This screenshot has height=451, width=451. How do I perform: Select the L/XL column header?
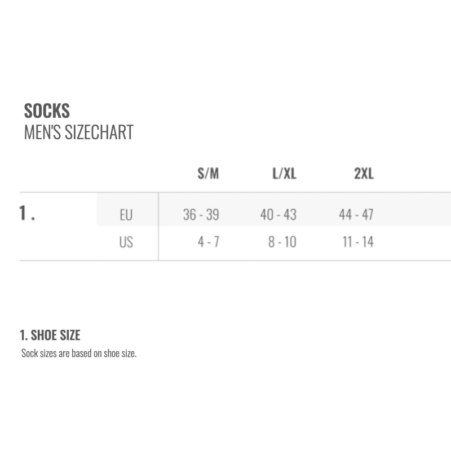[285, 174]
